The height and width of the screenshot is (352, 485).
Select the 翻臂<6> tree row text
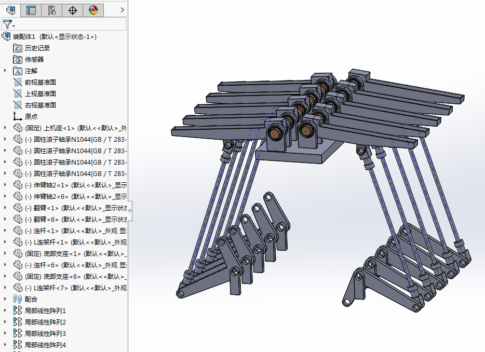tap(76, 219)
